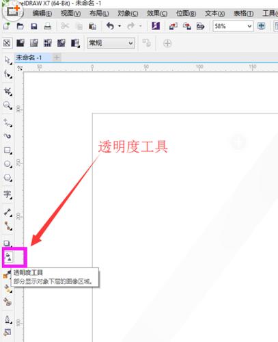Click the Edit Fill tool at toolbox bottom
The height and width of the screenshot is (342, 278).
pyautogui.click(x=8, y=332)
